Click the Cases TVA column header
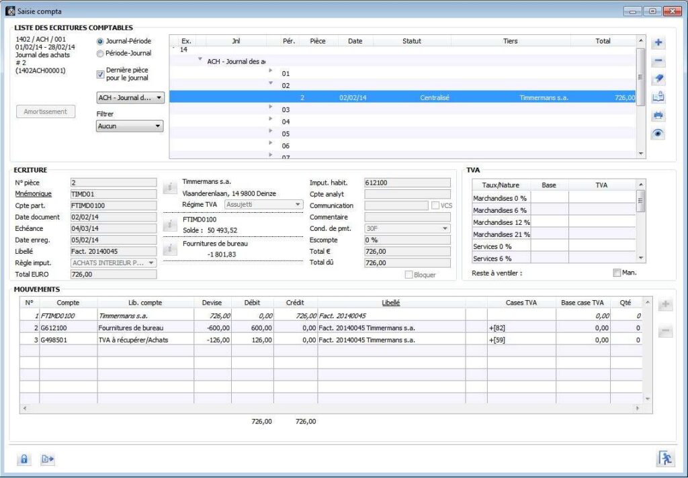This screenshot has width=688, height=478. point(521,303)
